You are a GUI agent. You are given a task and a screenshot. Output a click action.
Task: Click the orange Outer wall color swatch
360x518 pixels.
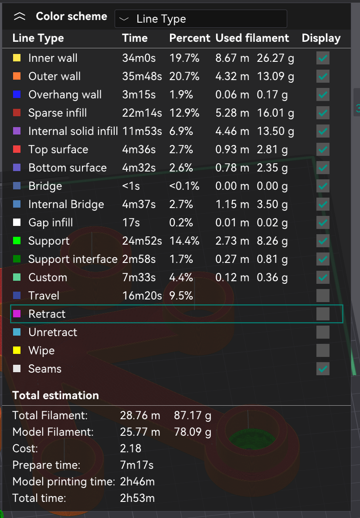pyautogui.click(x=17, y=76)
